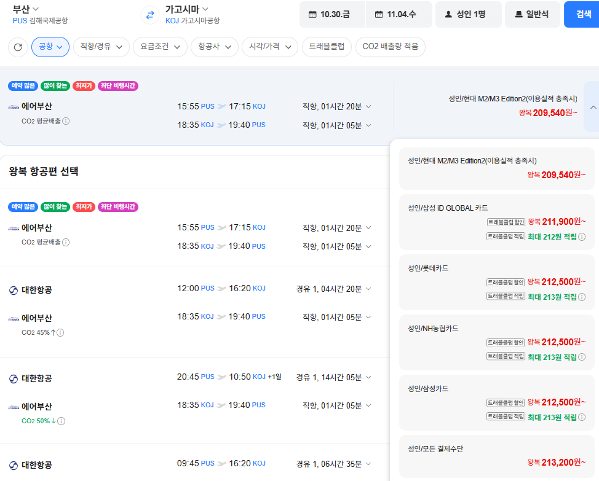
Task: Toggle the CO2 배출량 적음 filter
Action: click(391, 47)
